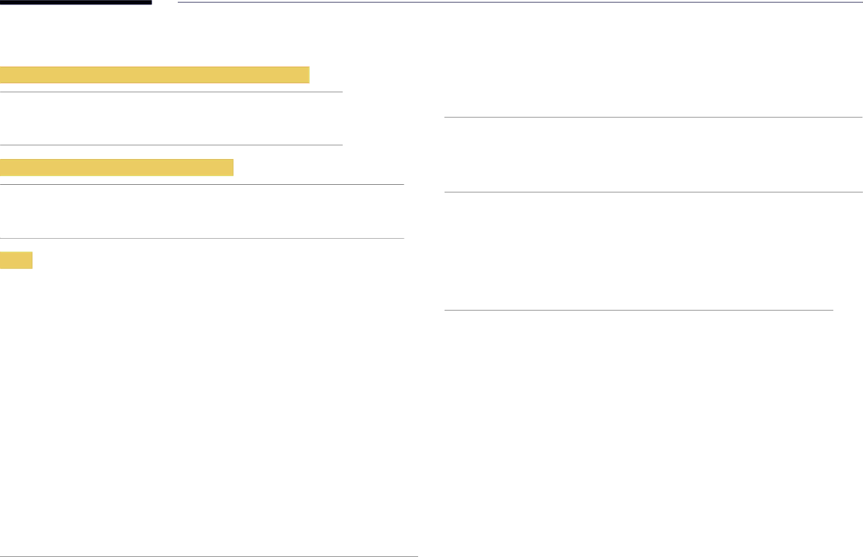Click the gray line just above the shortest yellow block
863x557 pixels.
click(x=202, y=239)
